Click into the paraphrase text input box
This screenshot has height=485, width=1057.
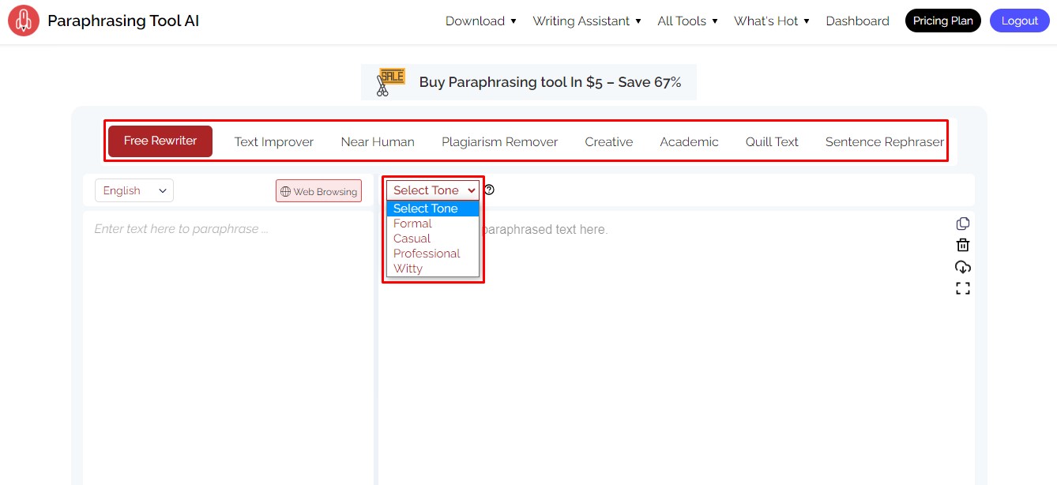[x=228, y=348]
